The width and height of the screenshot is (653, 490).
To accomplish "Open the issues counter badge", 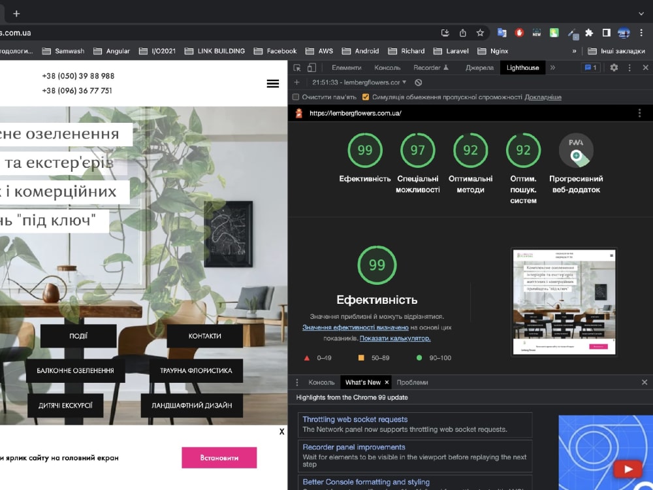I will 590,67.
